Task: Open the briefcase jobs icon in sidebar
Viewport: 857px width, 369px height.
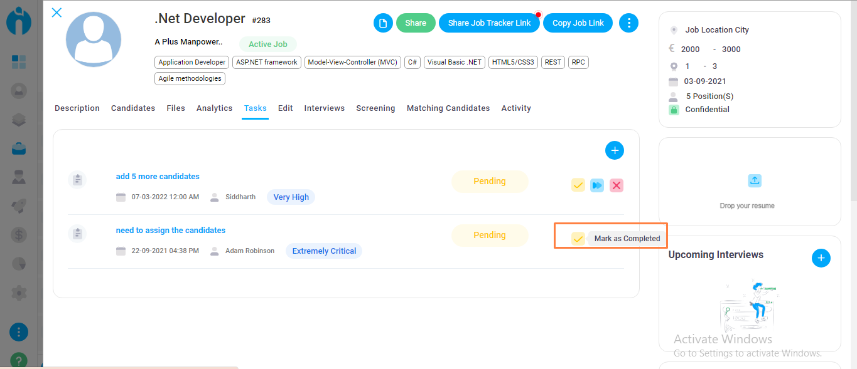Action: 19,148
